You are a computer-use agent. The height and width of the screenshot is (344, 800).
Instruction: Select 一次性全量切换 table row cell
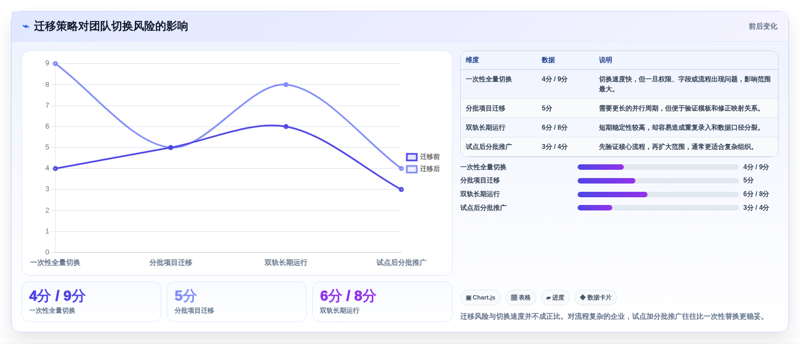pyautogui.click(x=489, y=79)
